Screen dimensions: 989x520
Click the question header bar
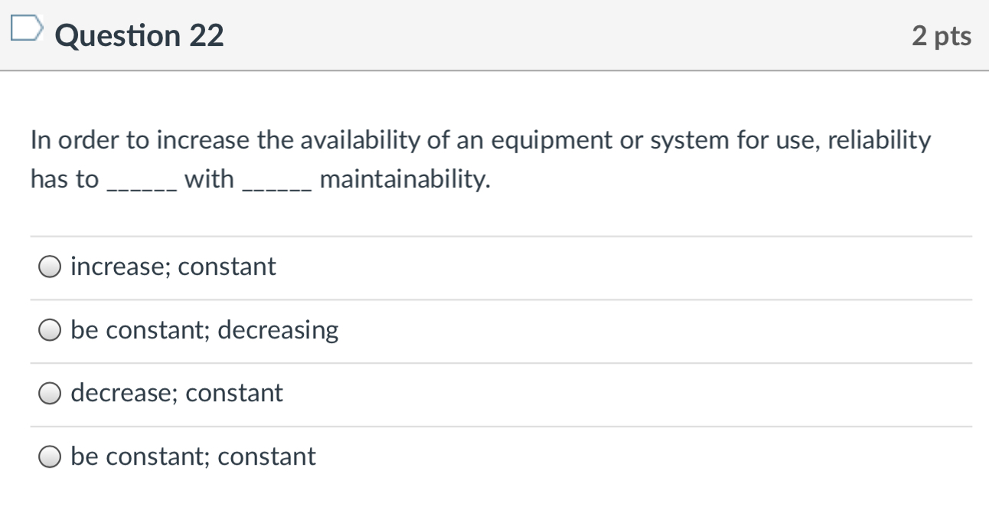coord(494,35)
